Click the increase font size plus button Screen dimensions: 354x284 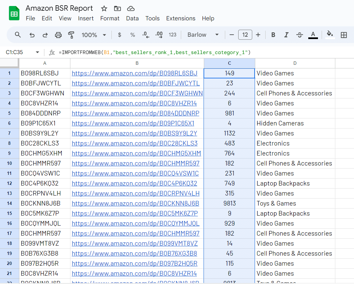[x=258, y=35]
